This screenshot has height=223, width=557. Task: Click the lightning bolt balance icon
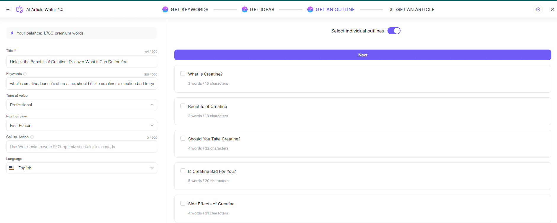[12, 33]
